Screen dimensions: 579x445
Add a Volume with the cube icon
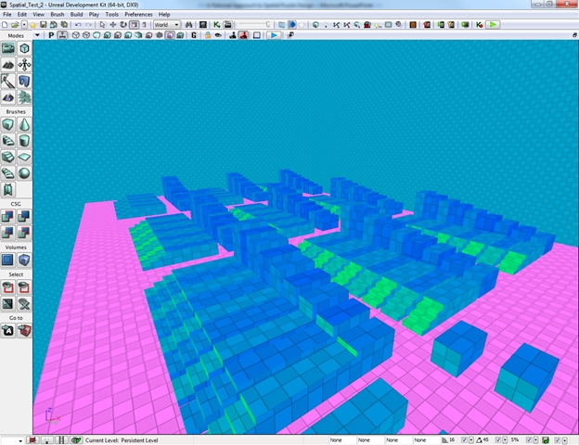coord(24,261)
